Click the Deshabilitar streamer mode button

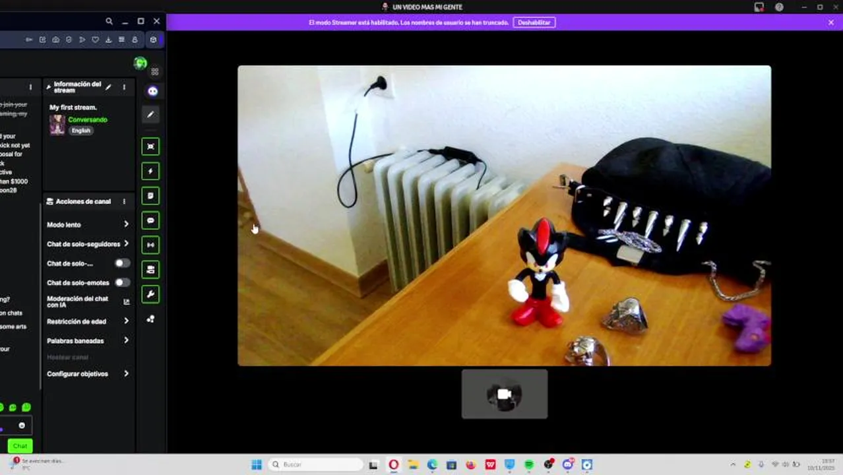click(534, 22)
